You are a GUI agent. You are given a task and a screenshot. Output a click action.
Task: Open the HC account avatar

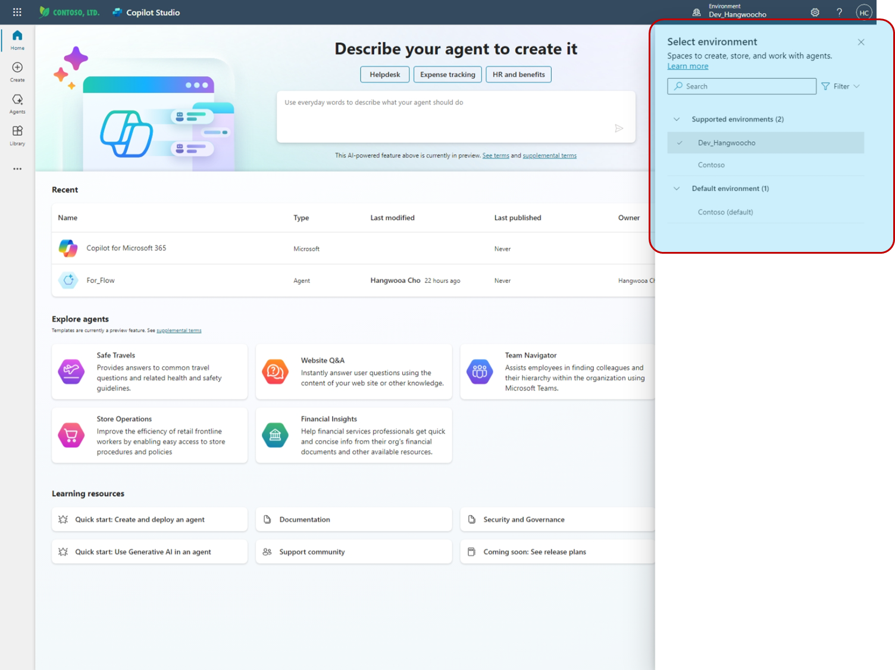click(864, 12)
